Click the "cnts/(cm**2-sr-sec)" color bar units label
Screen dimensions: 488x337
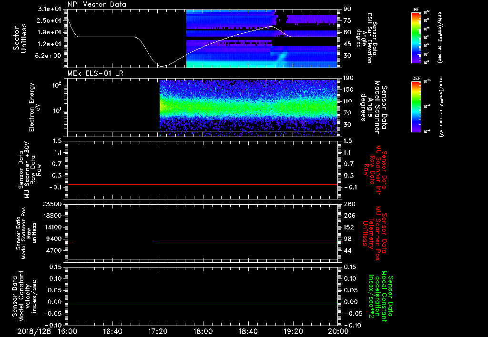click(x=440, y=37)
